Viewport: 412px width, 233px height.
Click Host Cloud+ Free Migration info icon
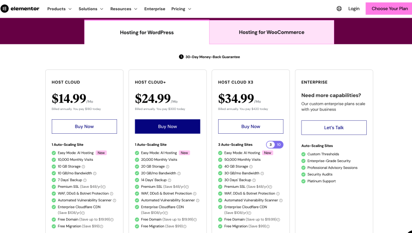(x=185, y=226)
